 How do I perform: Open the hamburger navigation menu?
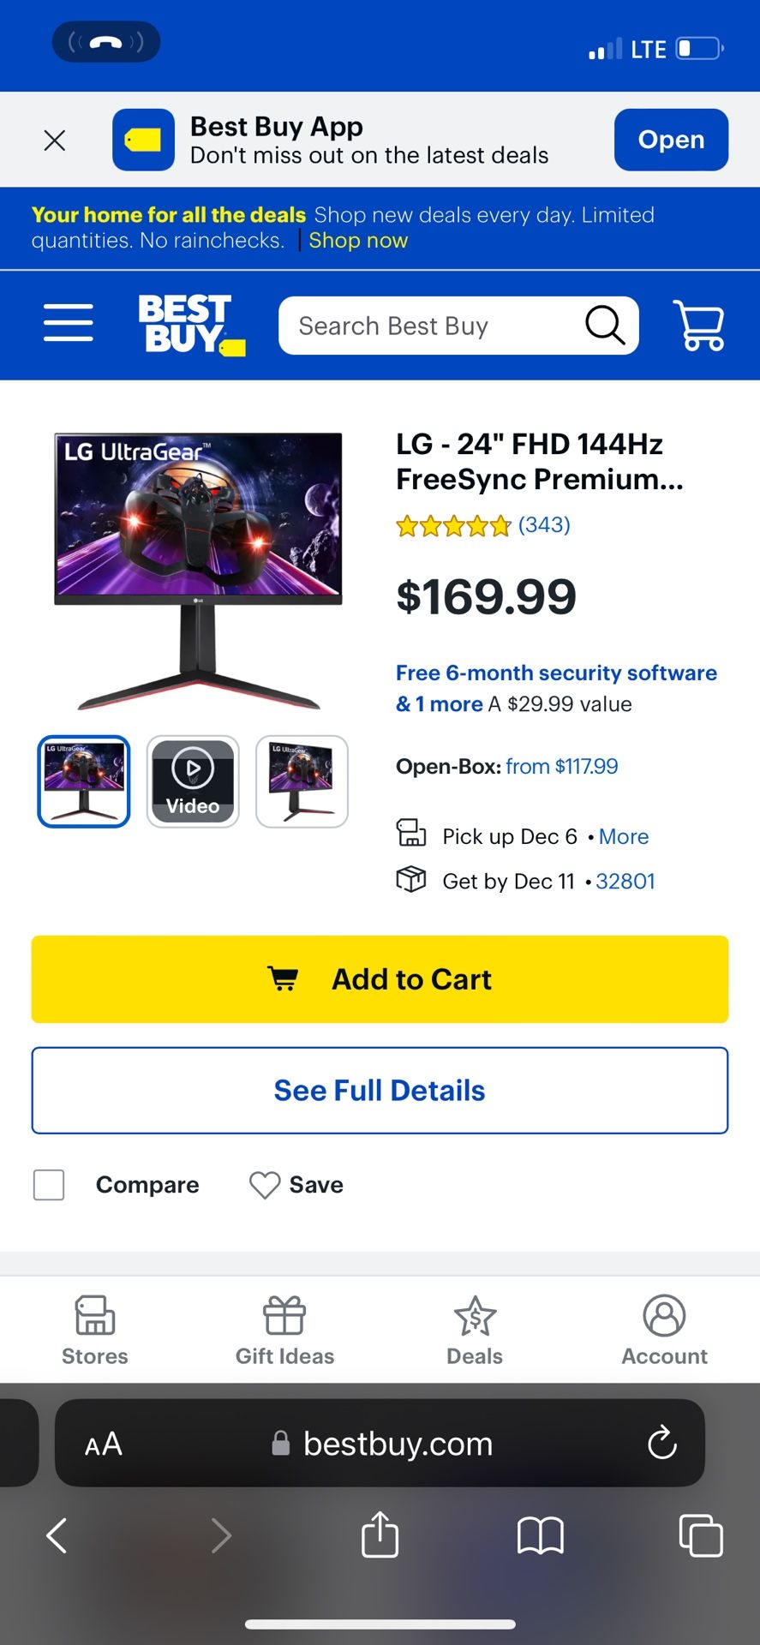pyautogui.click(x=69, y=323)
